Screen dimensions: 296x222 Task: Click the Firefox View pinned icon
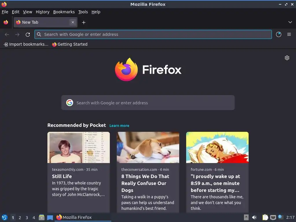pyautogui.click(x=6, y=22)
